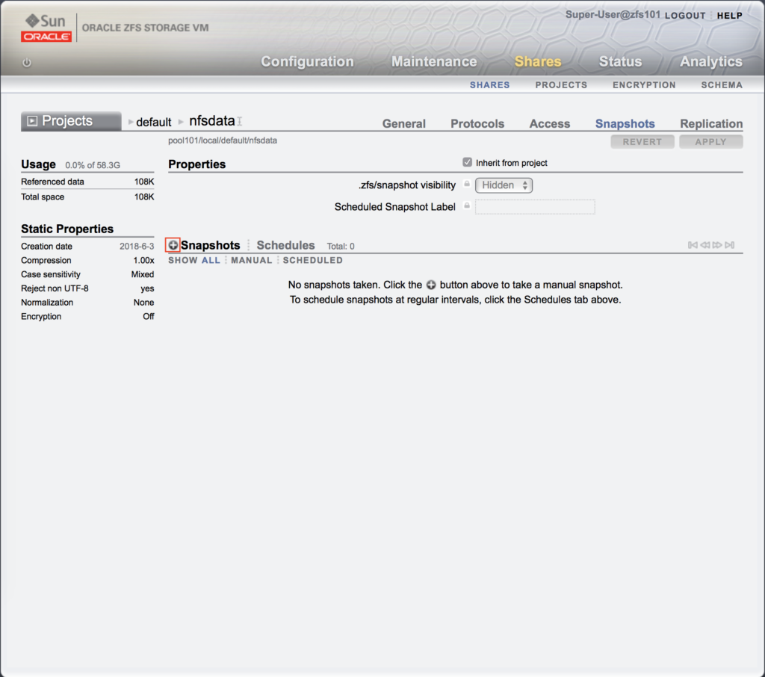Click the Reject non UTF-8 yes value
Screen dimensions: 765x677
pyautogui.click(x=147, y=288)
